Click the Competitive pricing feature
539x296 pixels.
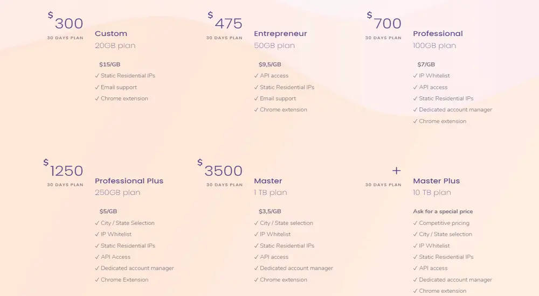pyautogui.click(x=444, y=223)
